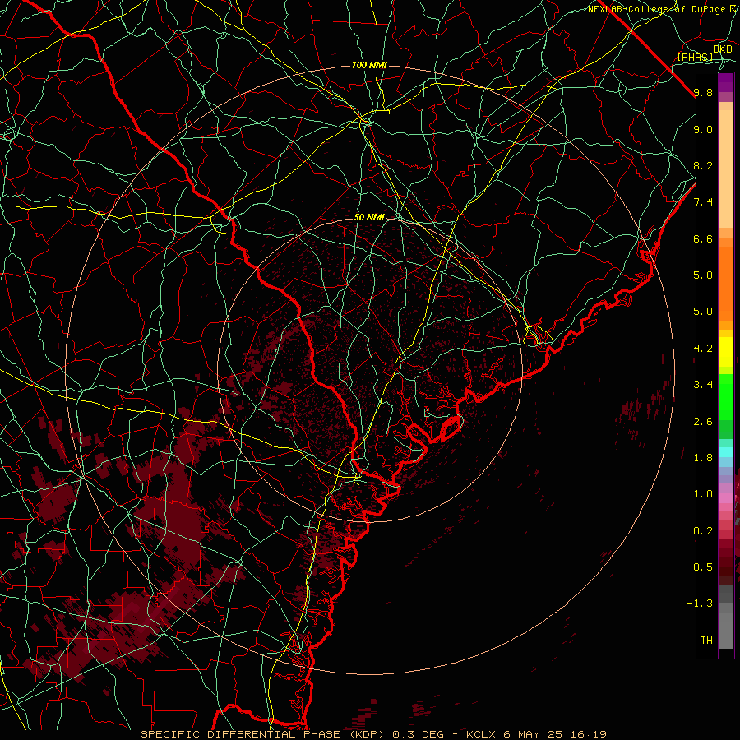Select the 1.8 value on the legend
The width and height of the screenshot is (740, 740).
coord(703,458)
